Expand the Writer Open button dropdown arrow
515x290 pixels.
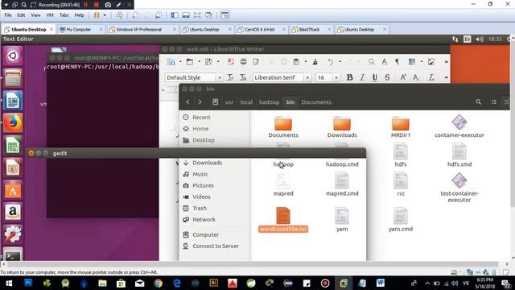click(199, 61)
